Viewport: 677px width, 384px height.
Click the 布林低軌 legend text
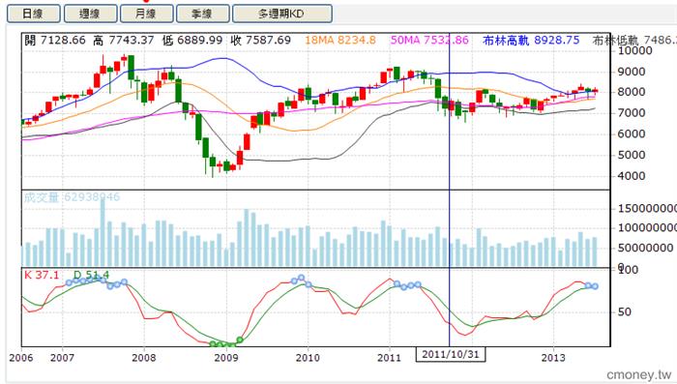pos(634,41)
